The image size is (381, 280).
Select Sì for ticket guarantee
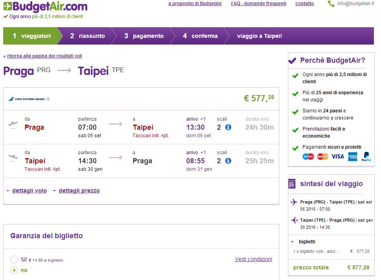pos(14,259)
